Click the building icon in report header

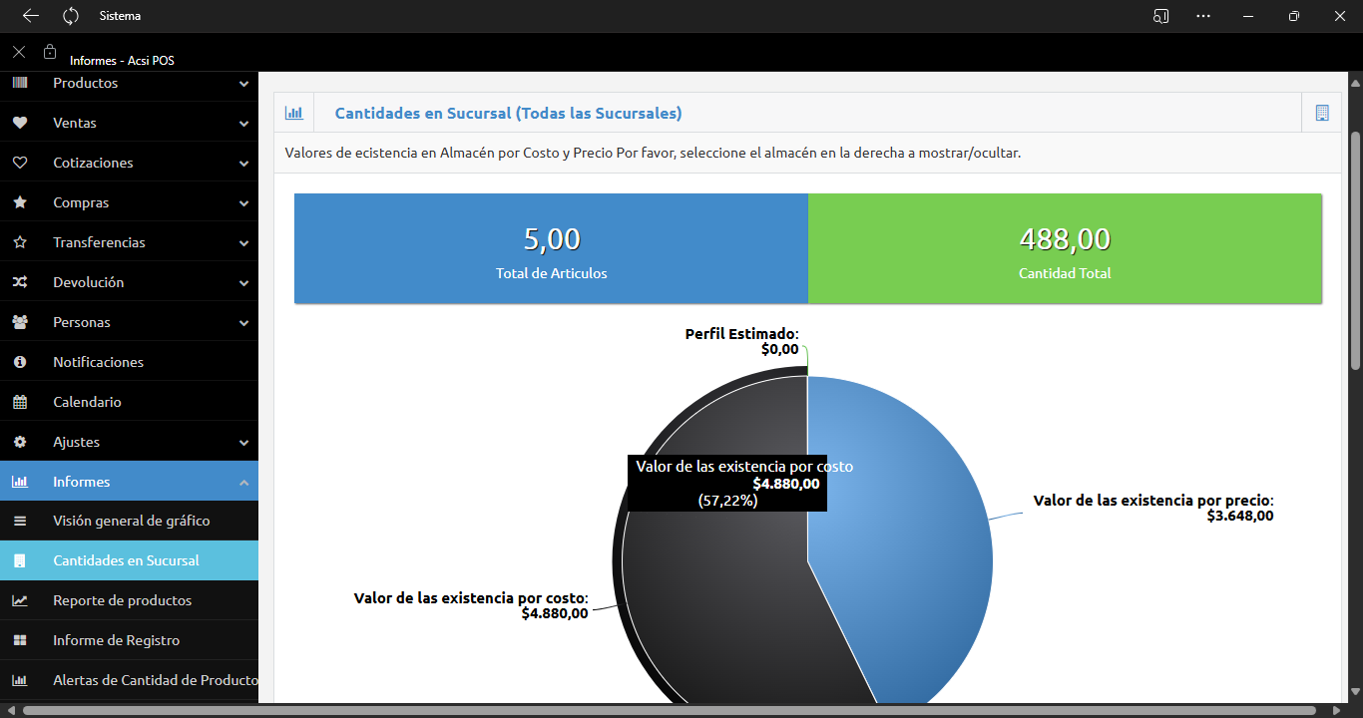(1322, 113)
